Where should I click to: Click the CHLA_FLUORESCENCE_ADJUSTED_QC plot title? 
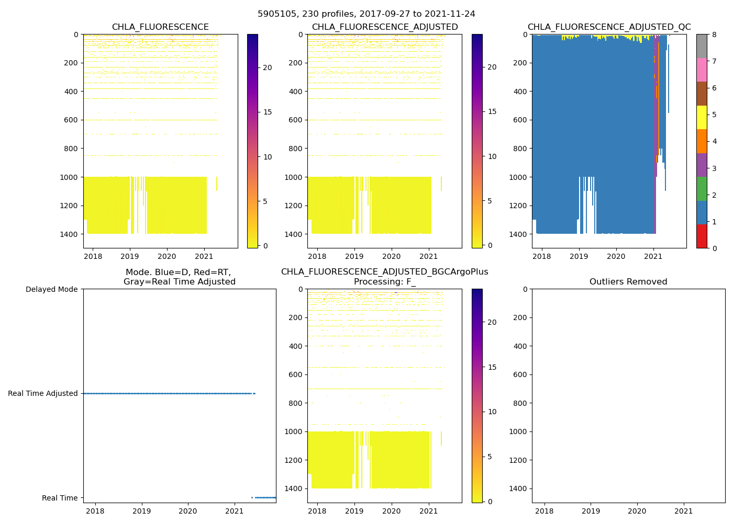[609, 27]
